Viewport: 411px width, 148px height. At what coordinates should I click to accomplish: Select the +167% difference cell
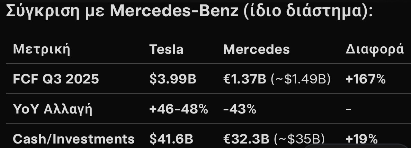point(366,79)
